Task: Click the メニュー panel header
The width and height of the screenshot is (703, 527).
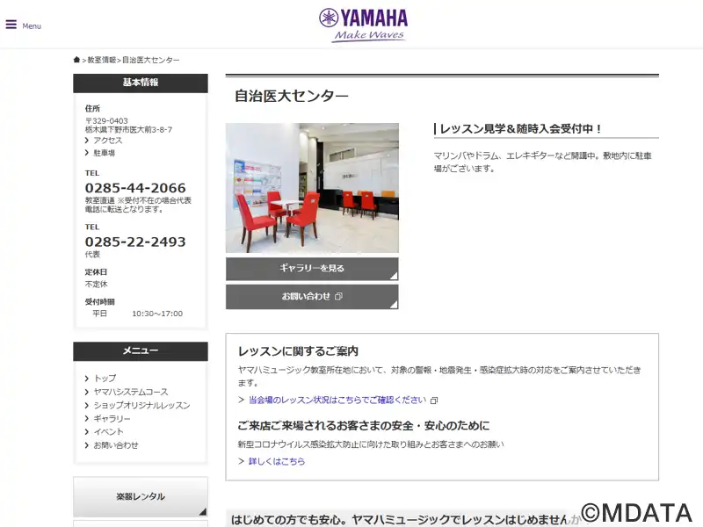Action: (x=141, y=350)
